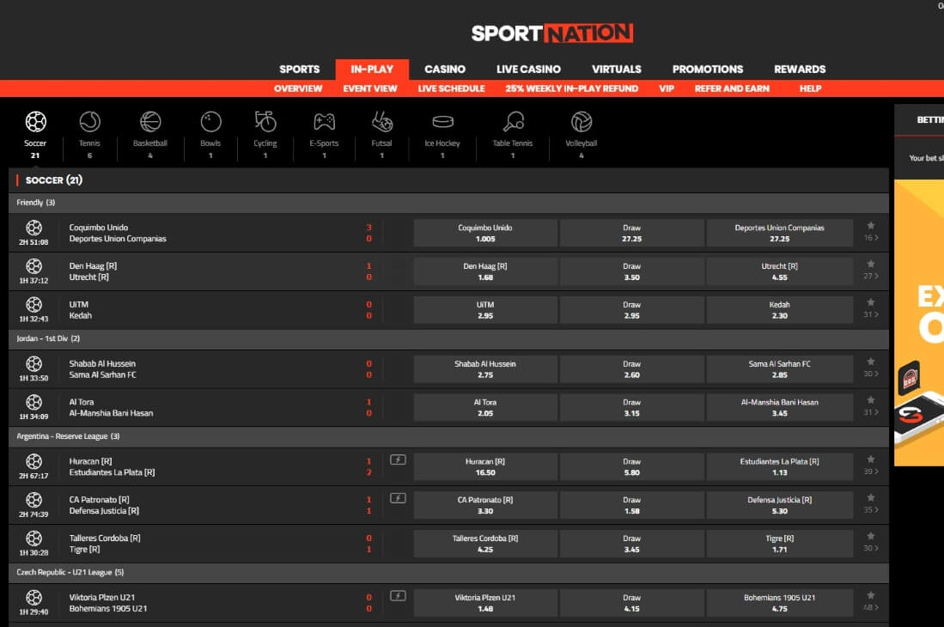Open Live Schedule submenu link

tap(452, 88)
